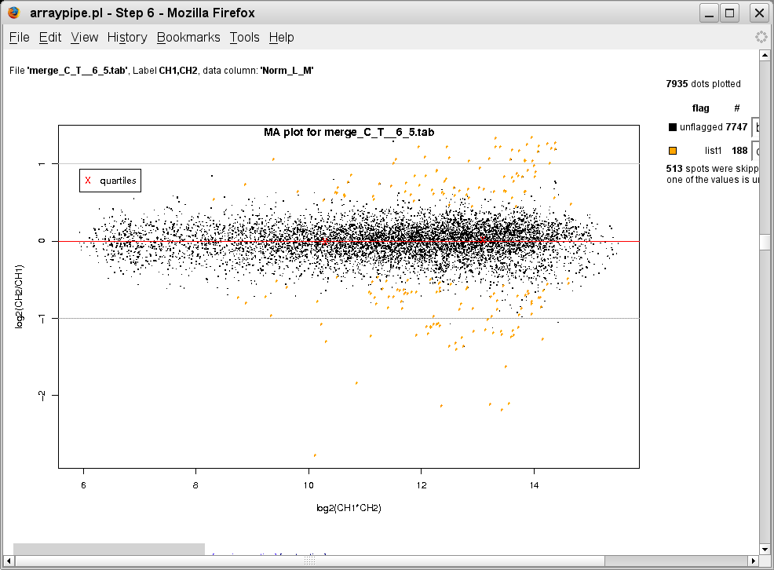Click the file name 'merge_C_T__6_5.tab' text
The width and height of the screenshot is (774, 570).
[78, 71]
